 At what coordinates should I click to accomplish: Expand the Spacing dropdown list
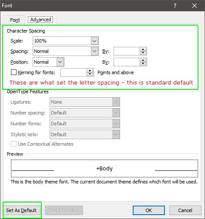94,51
